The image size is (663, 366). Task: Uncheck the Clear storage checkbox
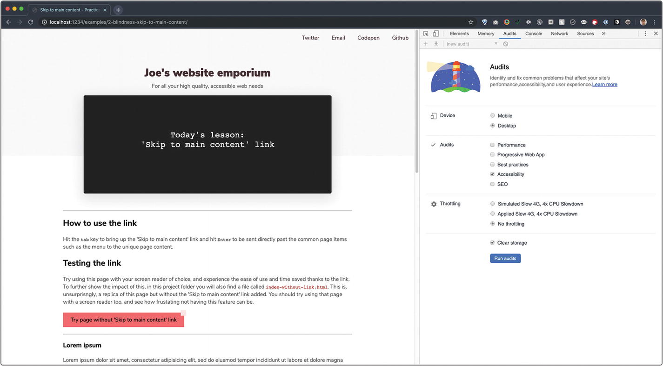tap(492, 243)
